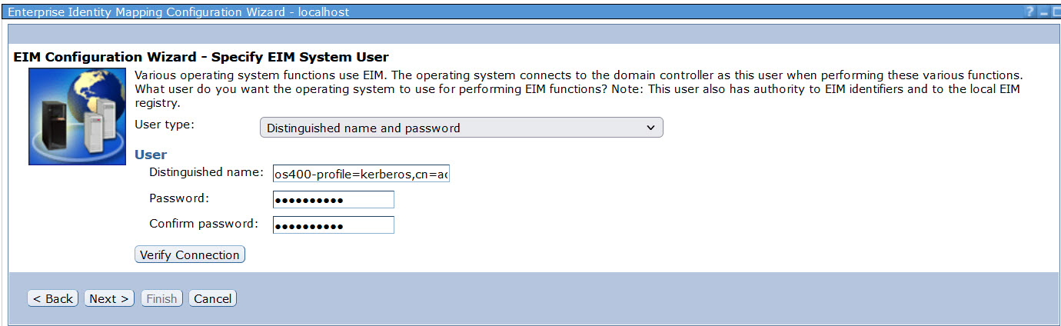Image resolution: width=1061 pixels, height=326 pixels.
Task: Click the "Password:" label text
Action: point(179,198)
